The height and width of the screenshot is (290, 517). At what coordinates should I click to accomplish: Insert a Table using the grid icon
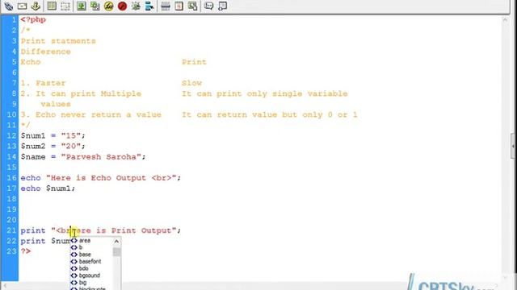[x=52, y=6]
